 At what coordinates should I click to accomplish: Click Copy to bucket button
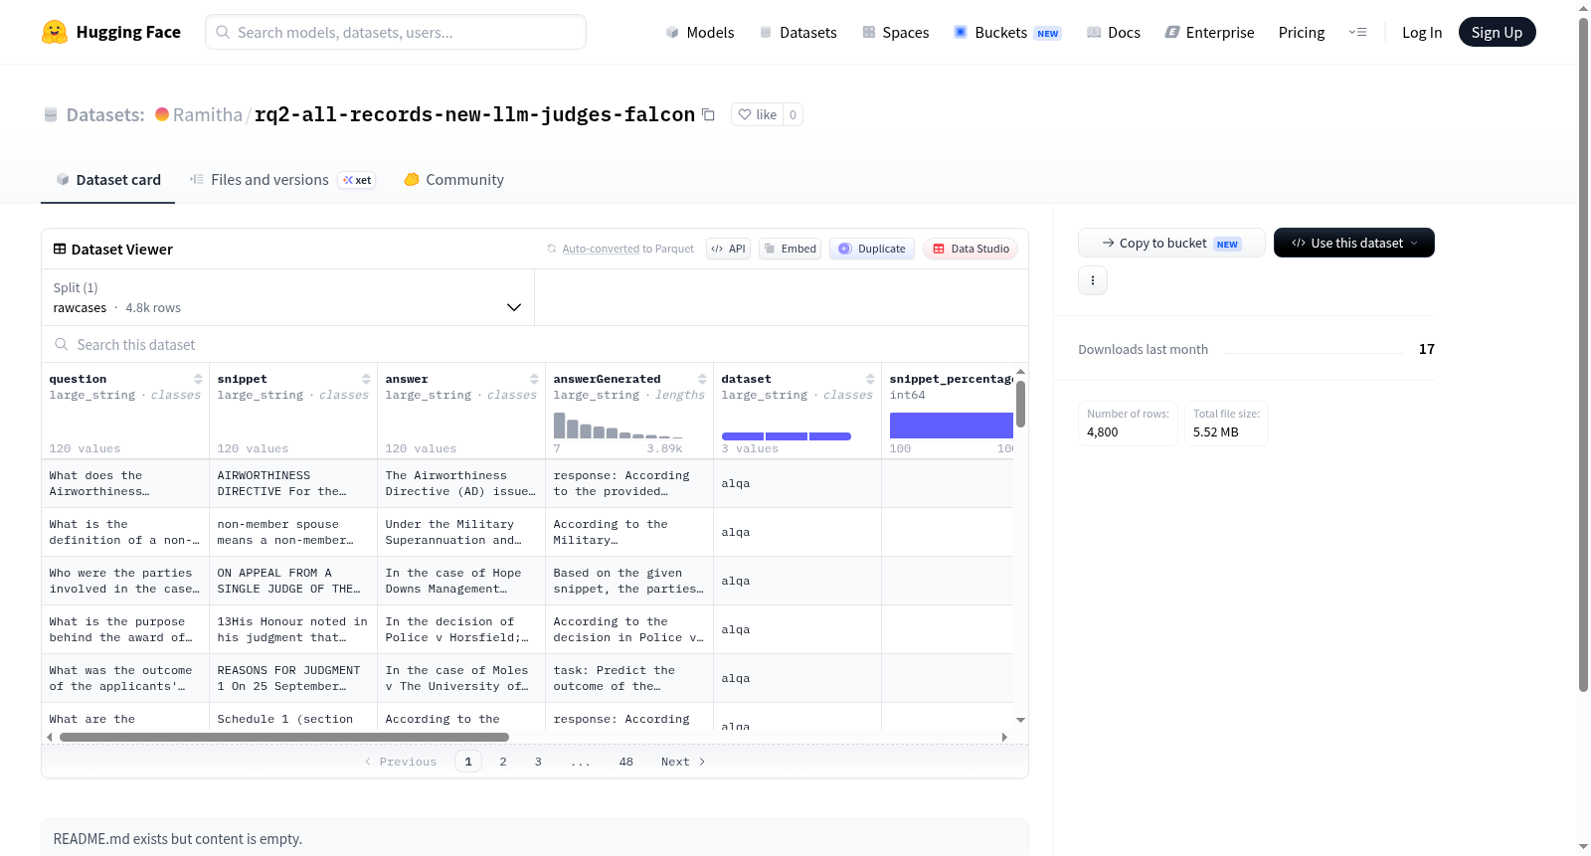click(1171, 243)
